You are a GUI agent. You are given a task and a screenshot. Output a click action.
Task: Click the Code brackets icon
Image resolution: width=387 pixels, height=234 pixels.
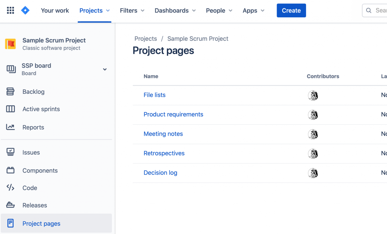tap(10, 188)
